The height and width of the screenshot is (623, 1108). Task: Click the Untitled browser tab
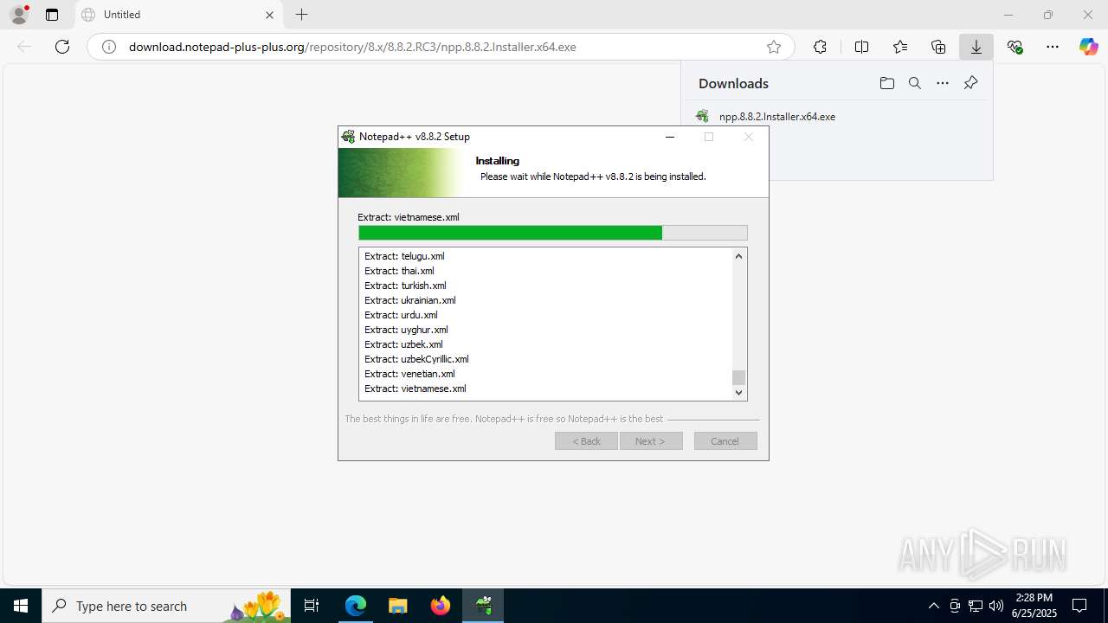(178, 15)
